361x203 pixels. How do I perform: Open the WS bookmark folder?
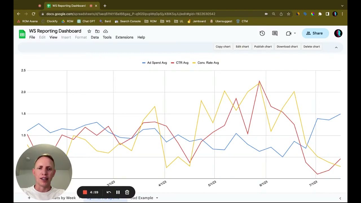(x=165, y=21)
